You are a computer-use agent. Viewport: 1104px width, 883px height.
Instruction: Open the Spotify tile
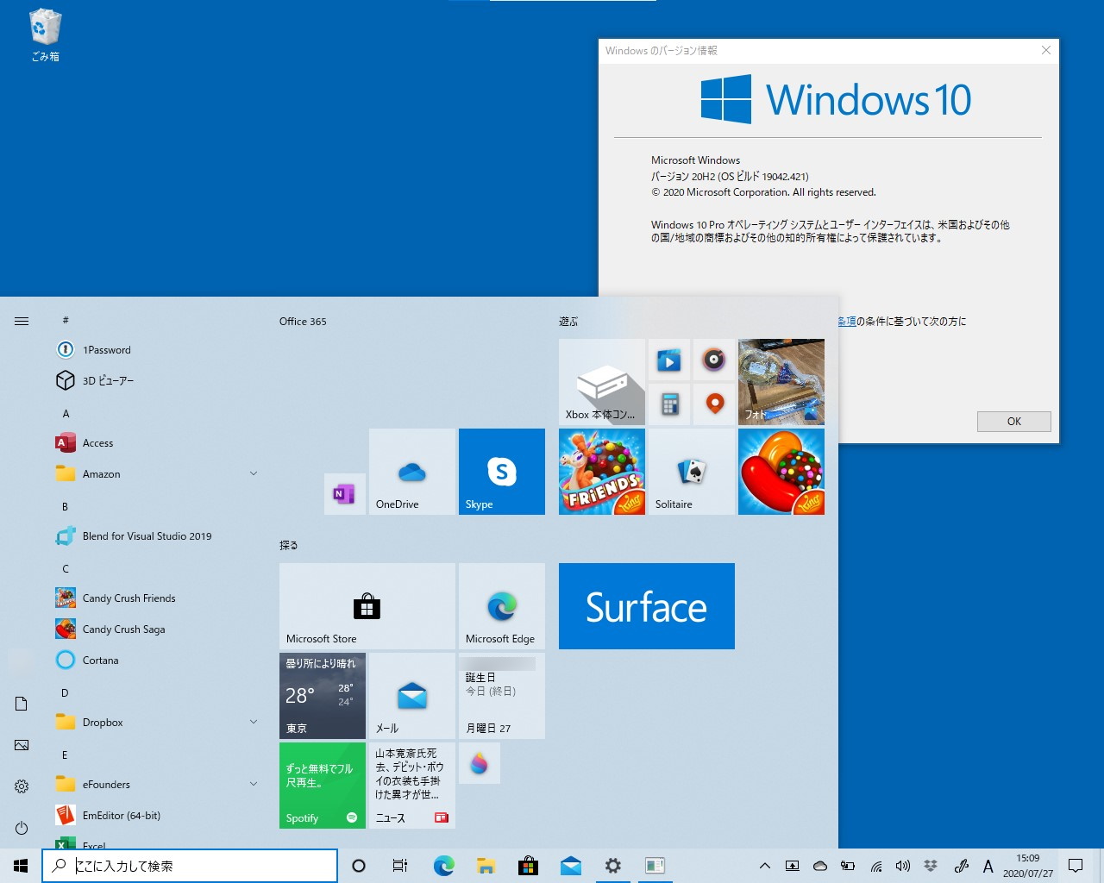click(x=322, y=785)
